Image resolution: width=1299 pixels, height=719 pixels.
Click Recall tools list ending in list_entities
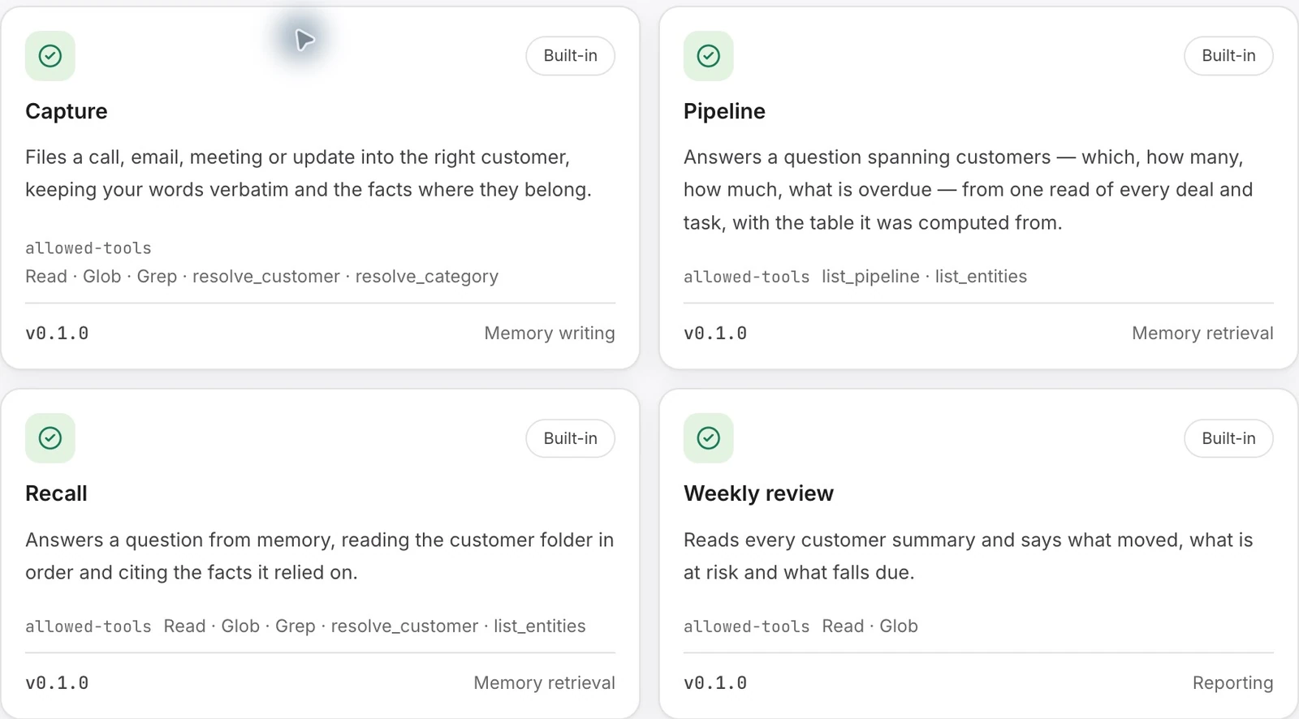[374, 626]
